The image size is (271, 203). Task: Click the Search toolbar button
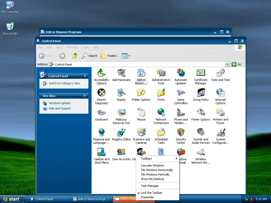(89, 56)
